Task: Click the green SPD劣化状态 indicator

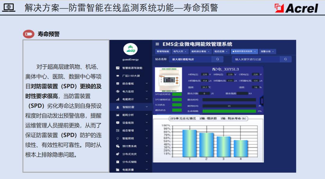Action: pyautogui.click(x=177, y=94)
